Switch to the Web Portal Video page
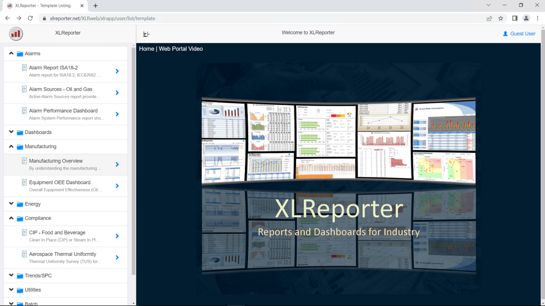This screenshot has height=306, width=545. (181, 49)
